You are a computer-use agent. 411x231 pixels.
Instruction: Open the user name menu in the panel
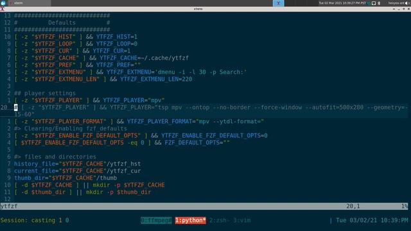point(396,3)
